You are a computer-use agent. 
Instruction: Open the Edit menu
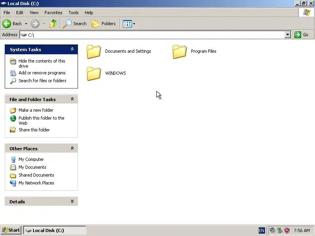20,13
